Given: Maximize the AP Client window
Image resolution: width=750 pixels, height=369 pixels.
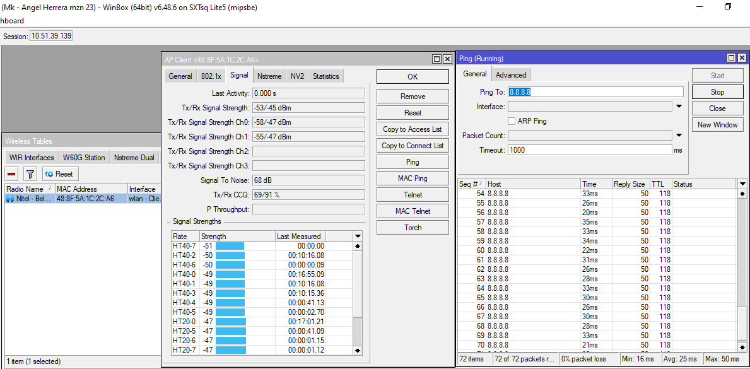Looking at the screenshot, I should (x=437, y=59).
